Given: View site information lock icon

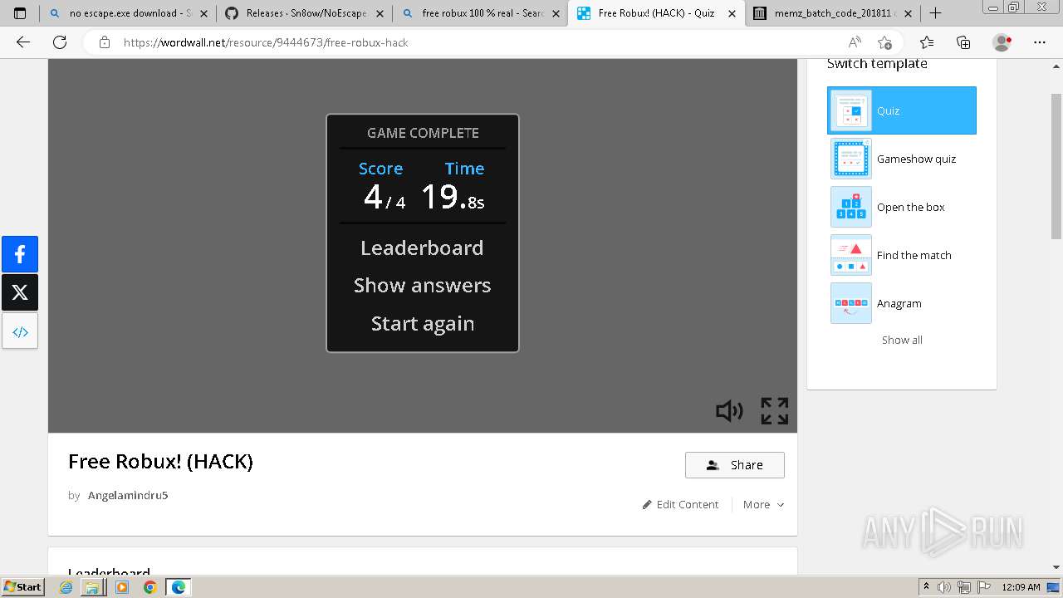Looking at the screenshot, I should pyautogui.click(x=105, y=42).
